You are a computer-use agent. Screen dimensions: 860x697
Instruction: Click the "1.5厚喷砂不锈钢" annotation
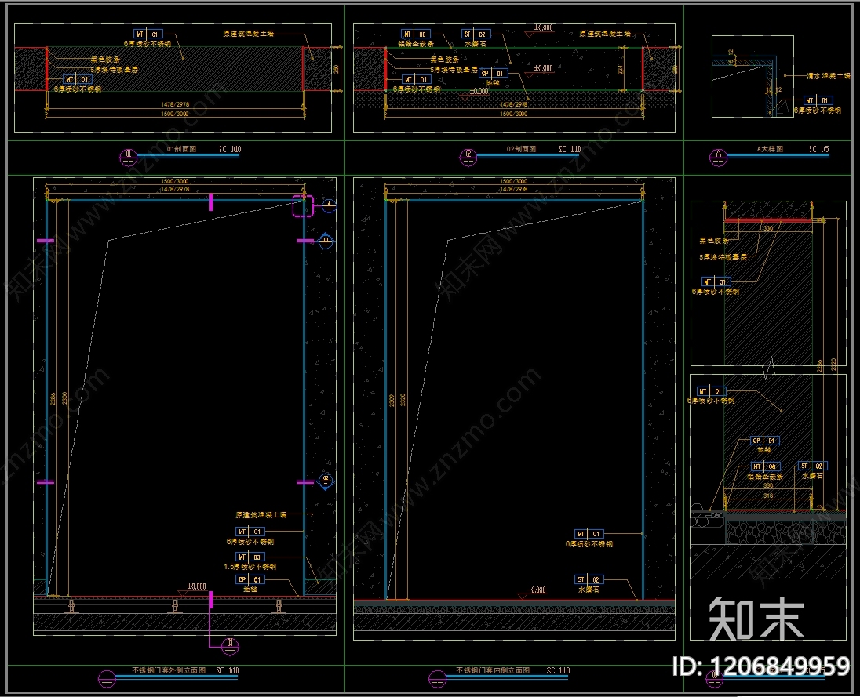tap(250, 567)
